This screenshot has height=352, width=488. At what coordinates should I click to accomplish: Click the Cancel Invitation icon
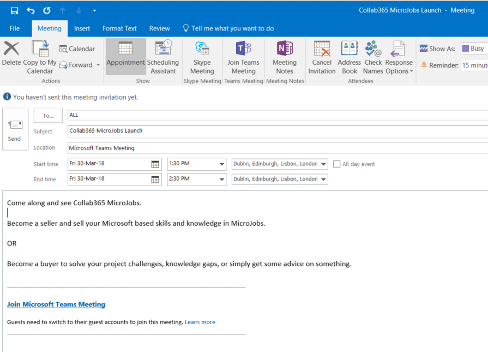(x=322, y=50)
